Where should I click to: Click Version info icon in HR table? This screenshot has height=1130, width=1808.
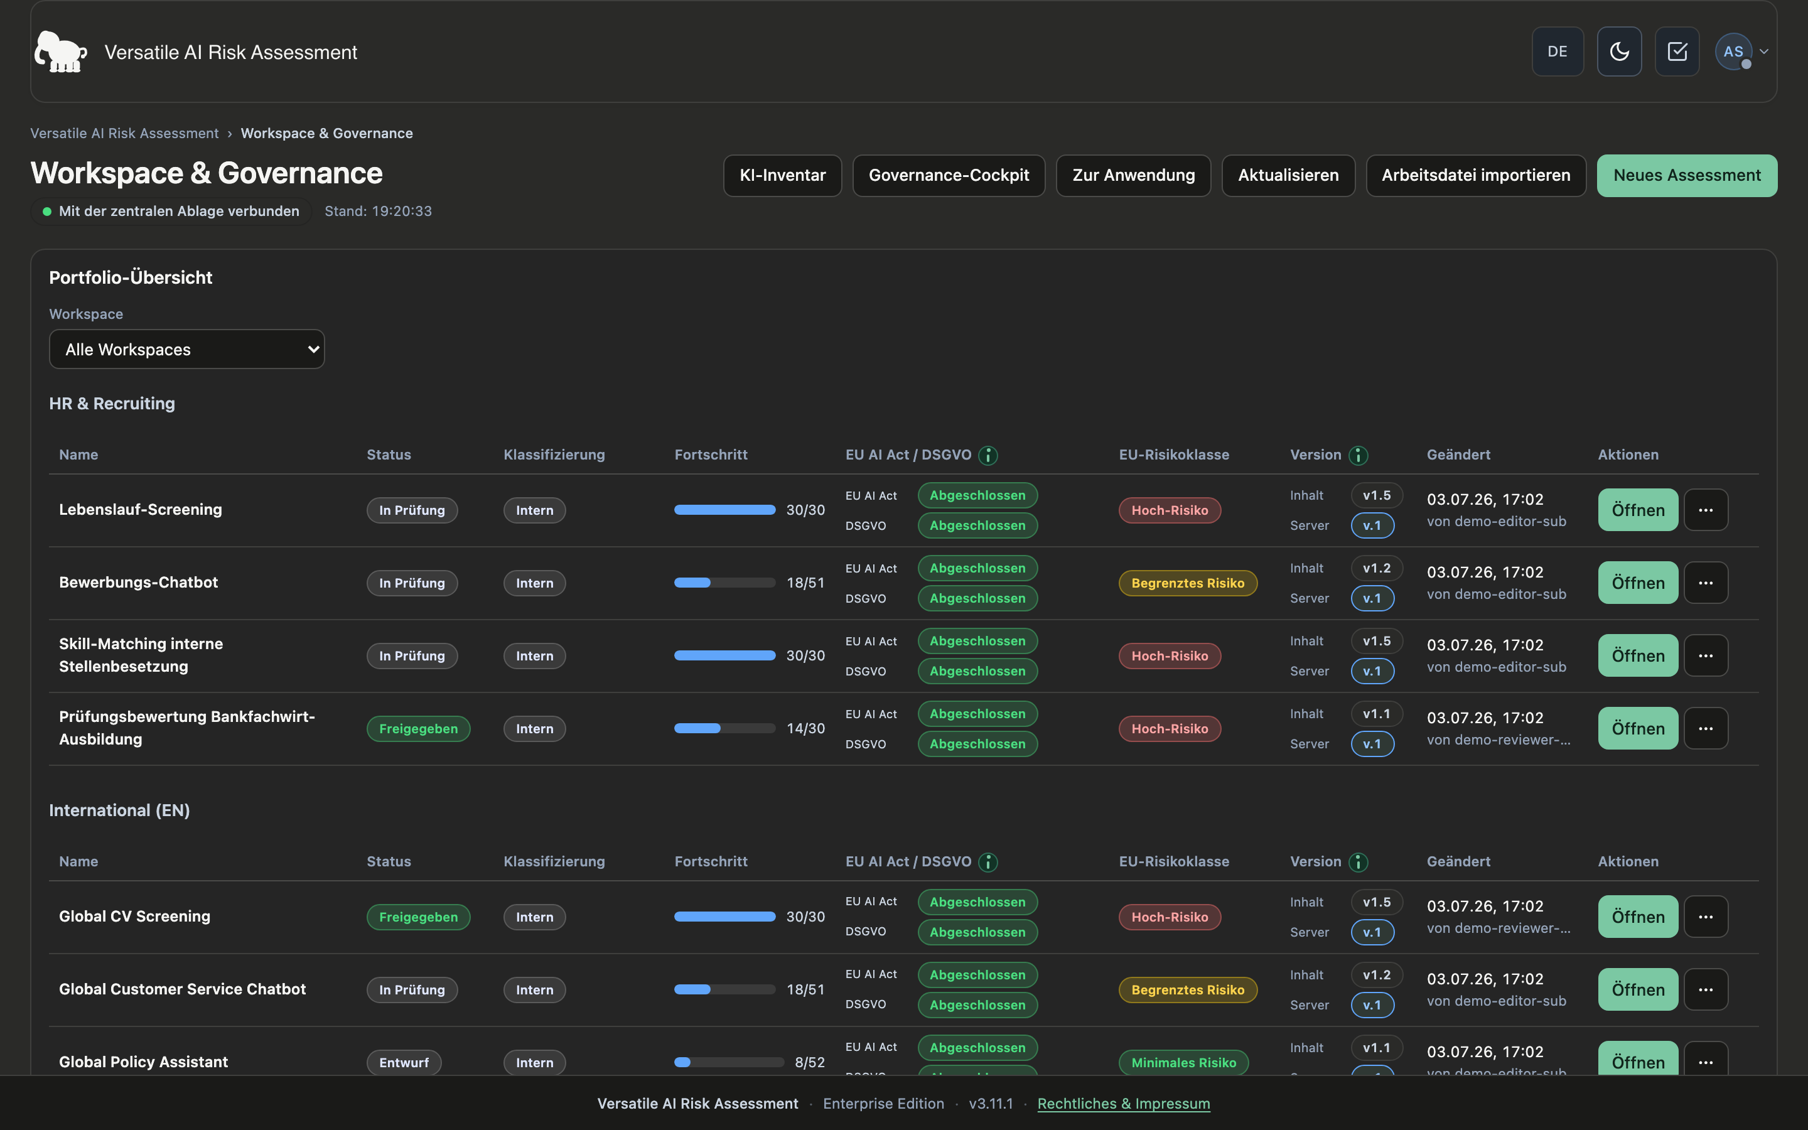(1357, 455)
